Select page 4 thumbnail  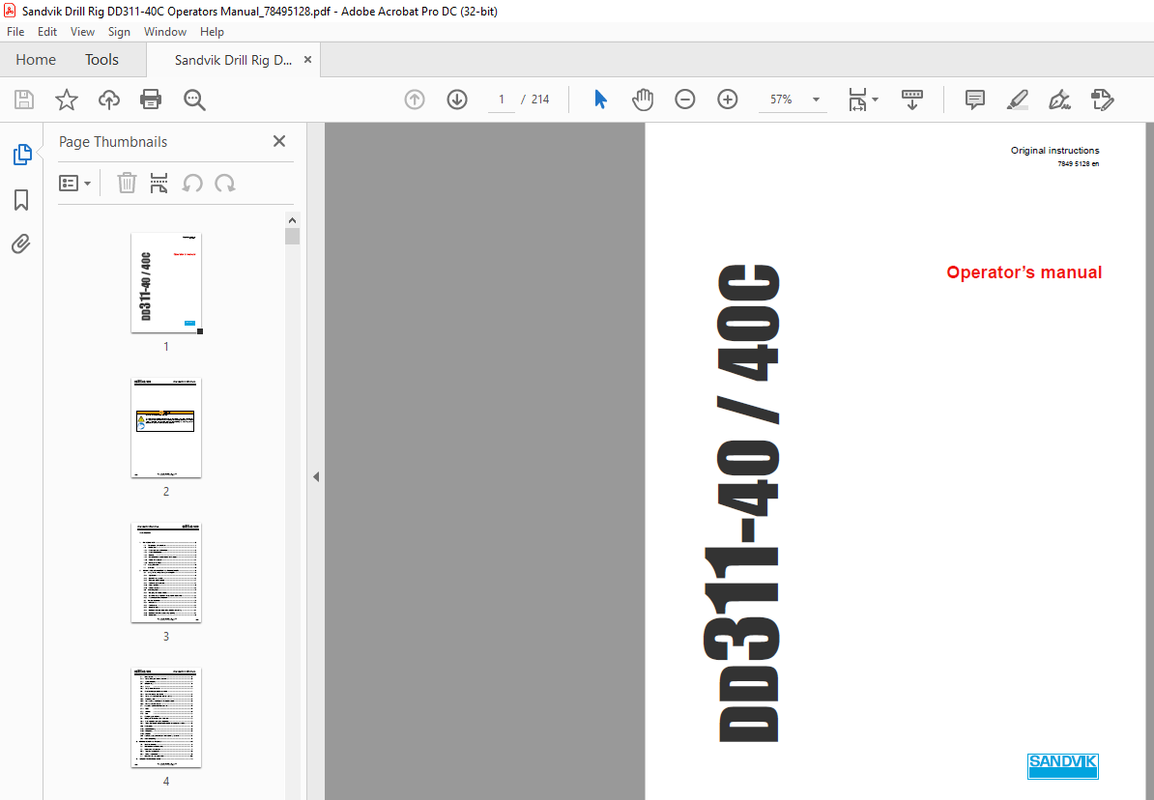click(x=166, y=718)
